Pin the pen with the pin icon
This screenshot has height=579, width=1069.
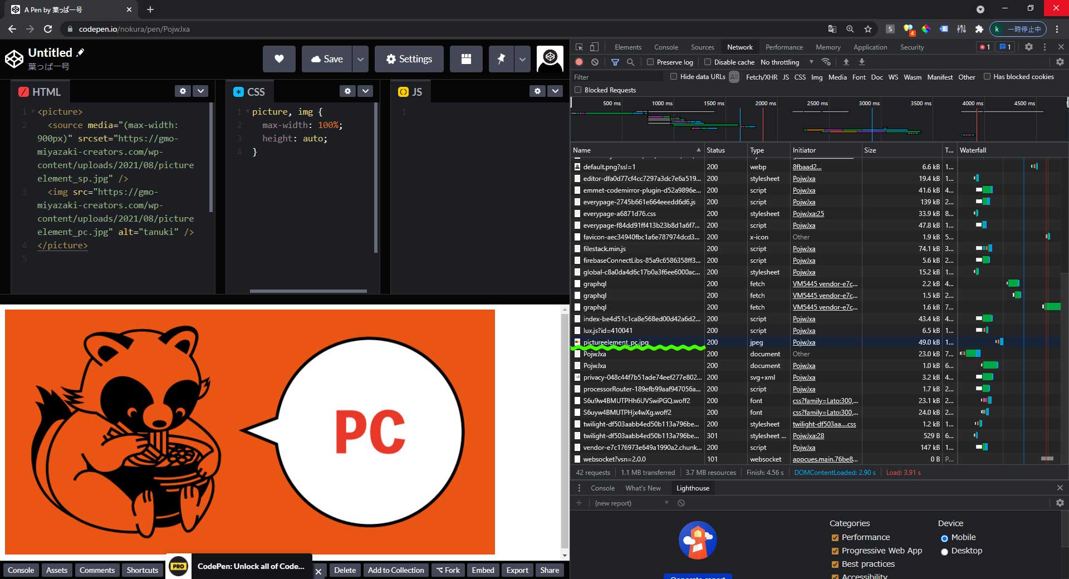(x=501, y=59)
